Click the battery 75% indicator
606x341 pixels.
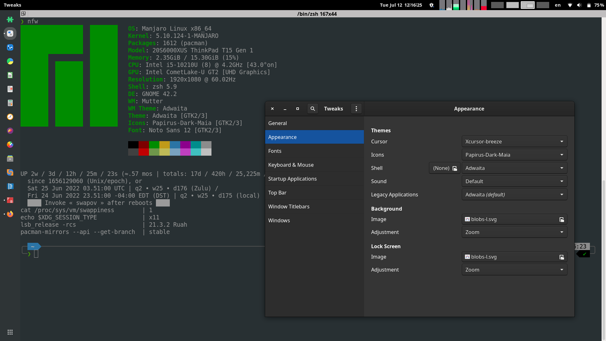[x=595, y=5]
